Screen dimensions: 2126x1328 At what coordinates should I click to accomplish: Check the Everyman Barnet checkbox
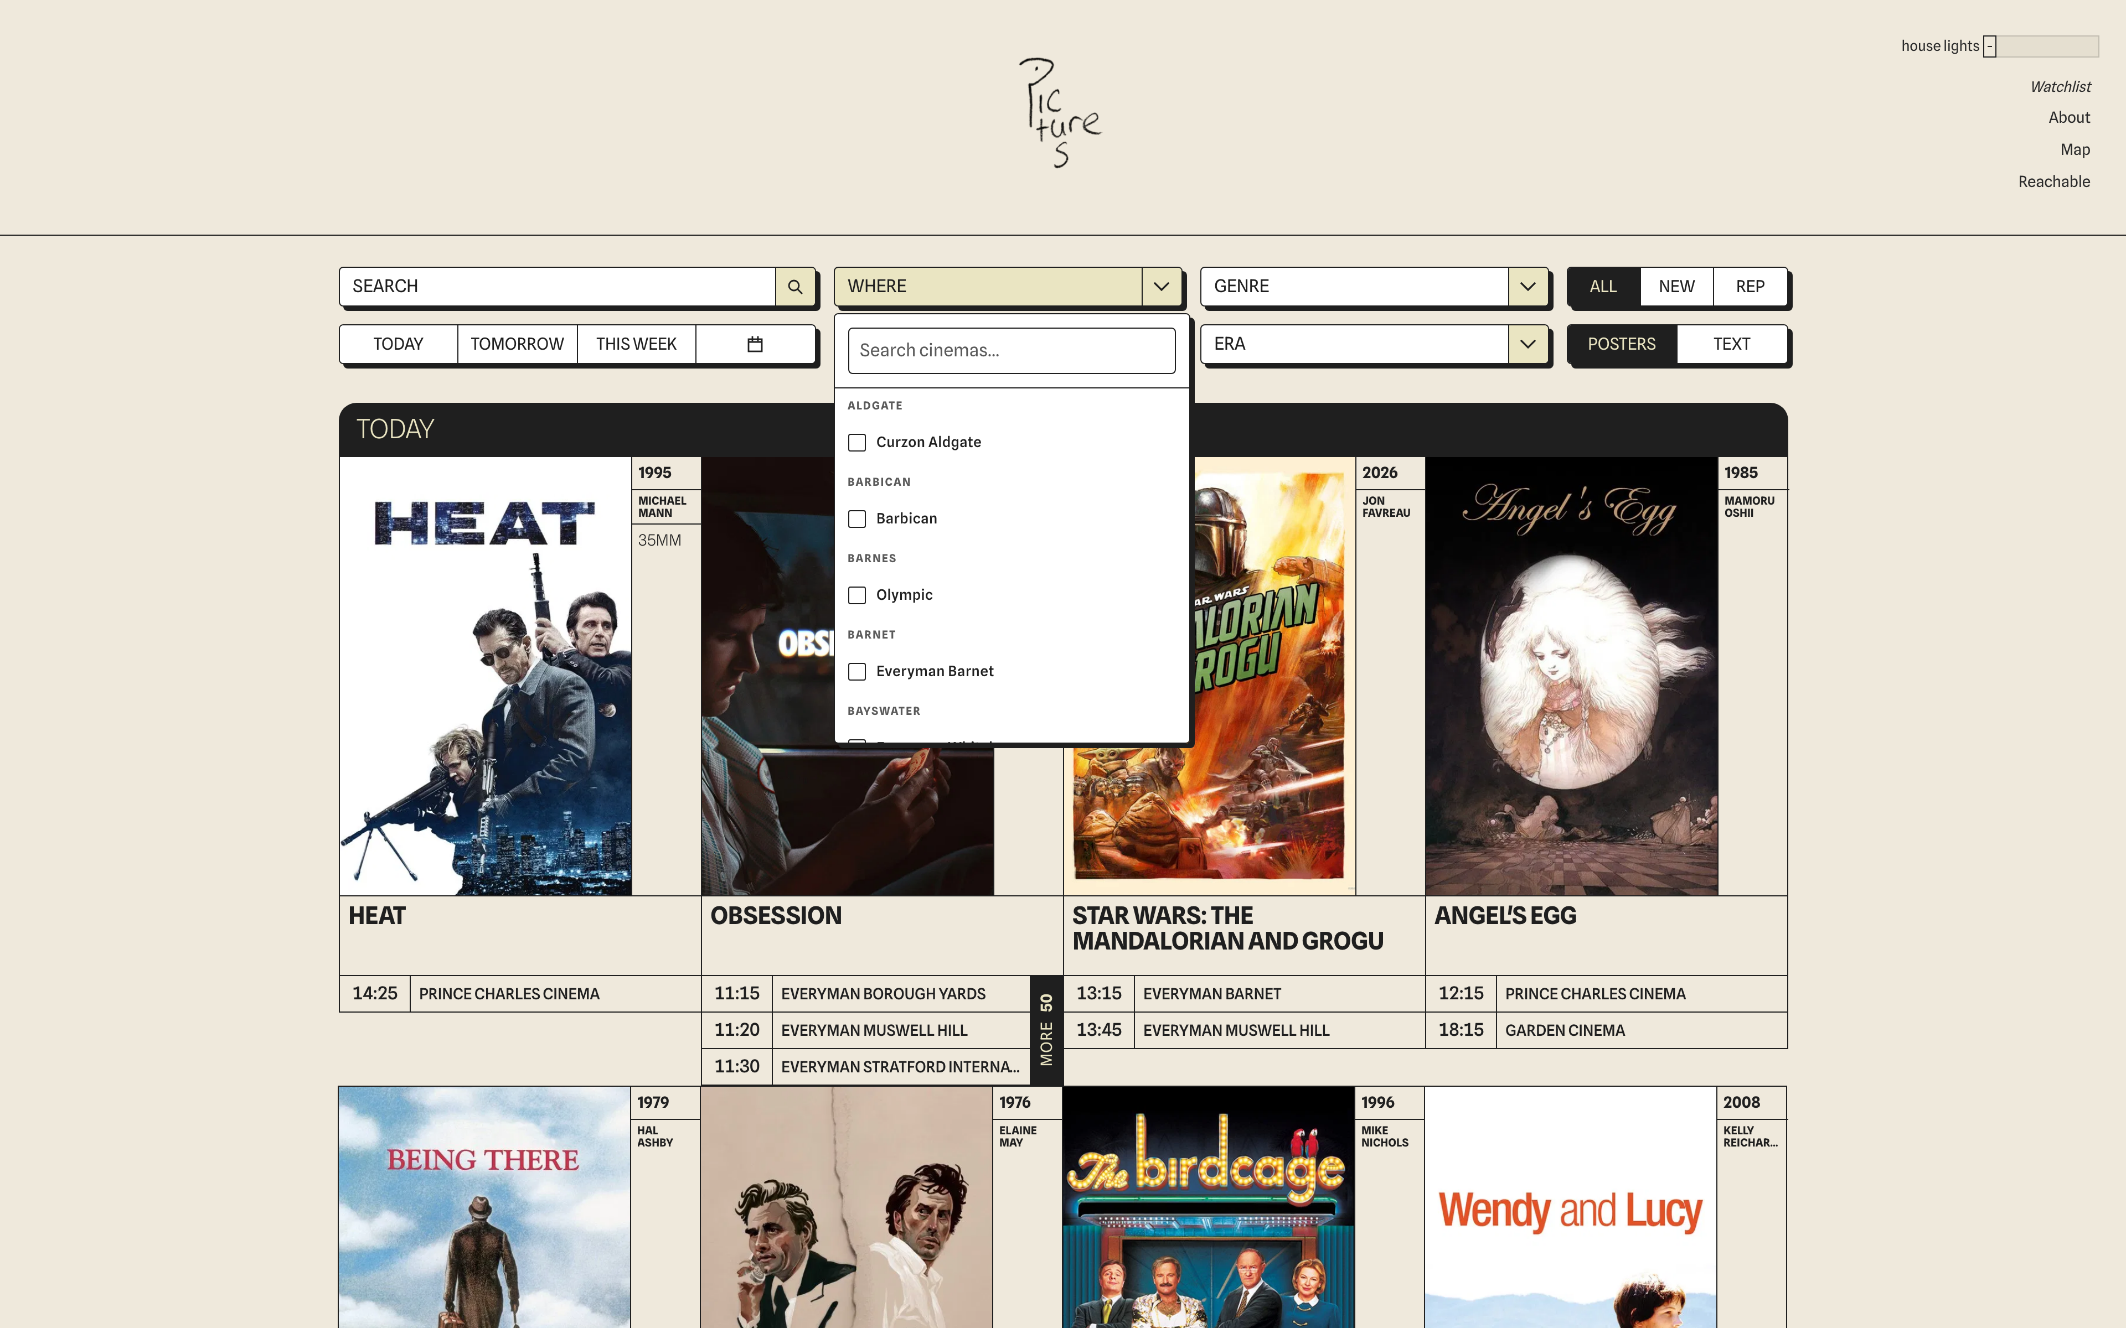tap(856, 672)
